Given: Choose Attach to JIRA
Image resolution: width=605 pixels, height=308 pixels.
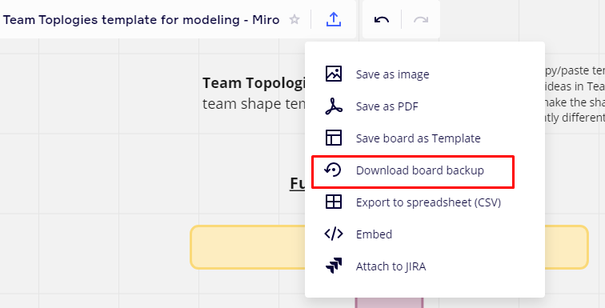Looking at the screenshot, I should click(x=391, y=266).
